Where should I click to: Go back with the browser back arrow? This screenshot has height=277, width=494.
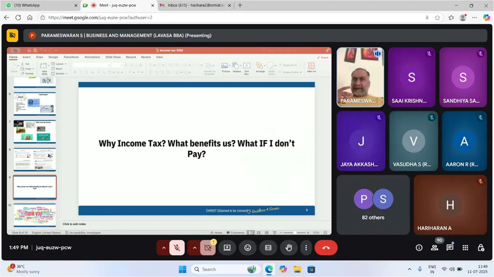7,18
